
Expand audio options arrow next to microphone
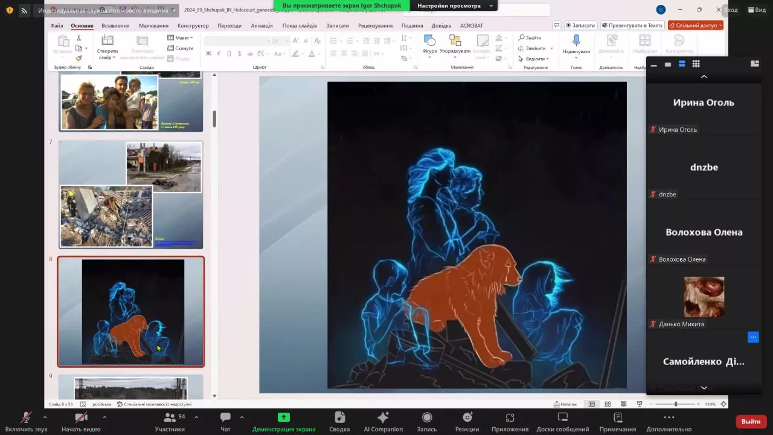point(45,417)
